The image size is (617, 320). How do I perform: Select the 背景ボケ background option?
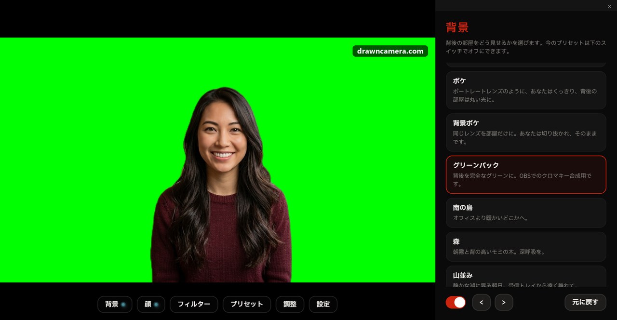point(526,133)
